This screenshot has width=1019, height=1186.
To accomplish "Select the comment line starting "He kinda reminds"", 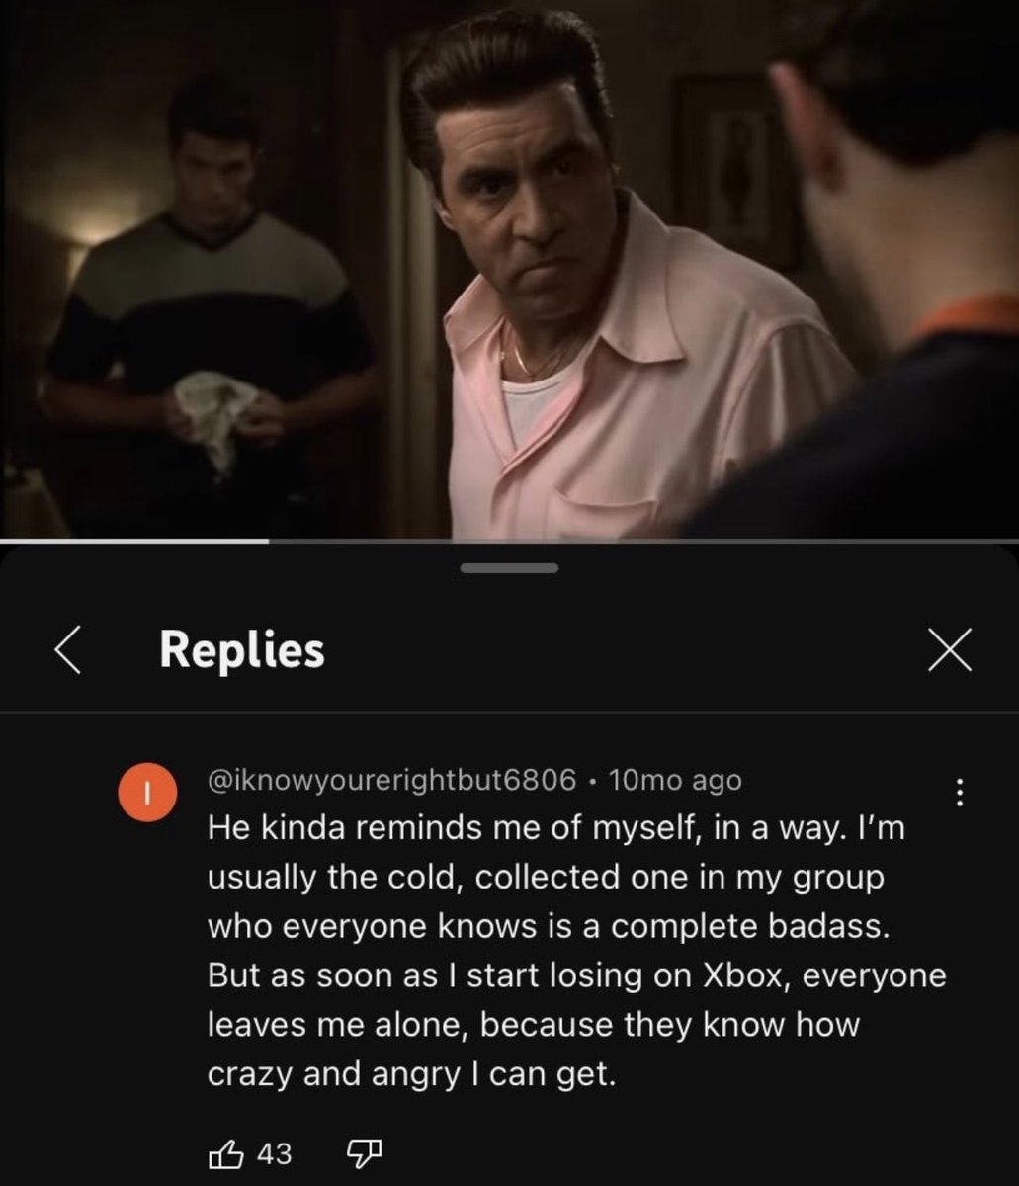I will point(556,829).
